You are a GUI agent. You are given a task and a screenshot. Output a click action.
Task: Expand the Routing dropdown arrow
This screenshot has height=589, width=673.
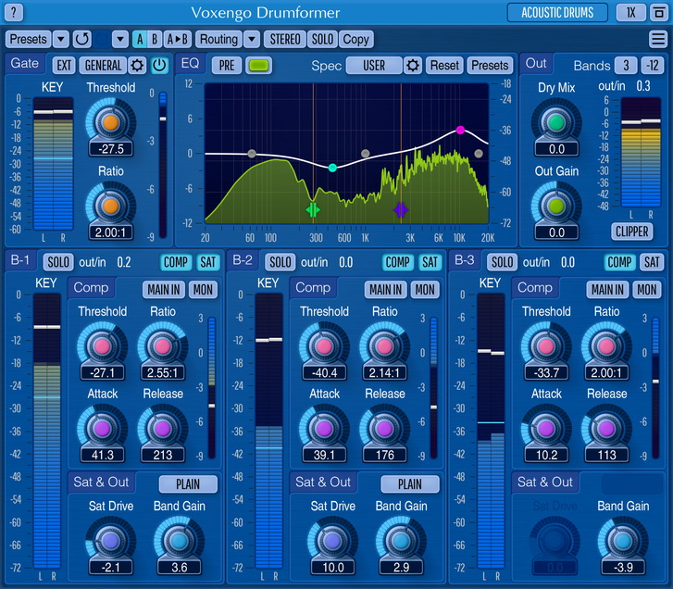pyautogui.click(x=252, y=39)
